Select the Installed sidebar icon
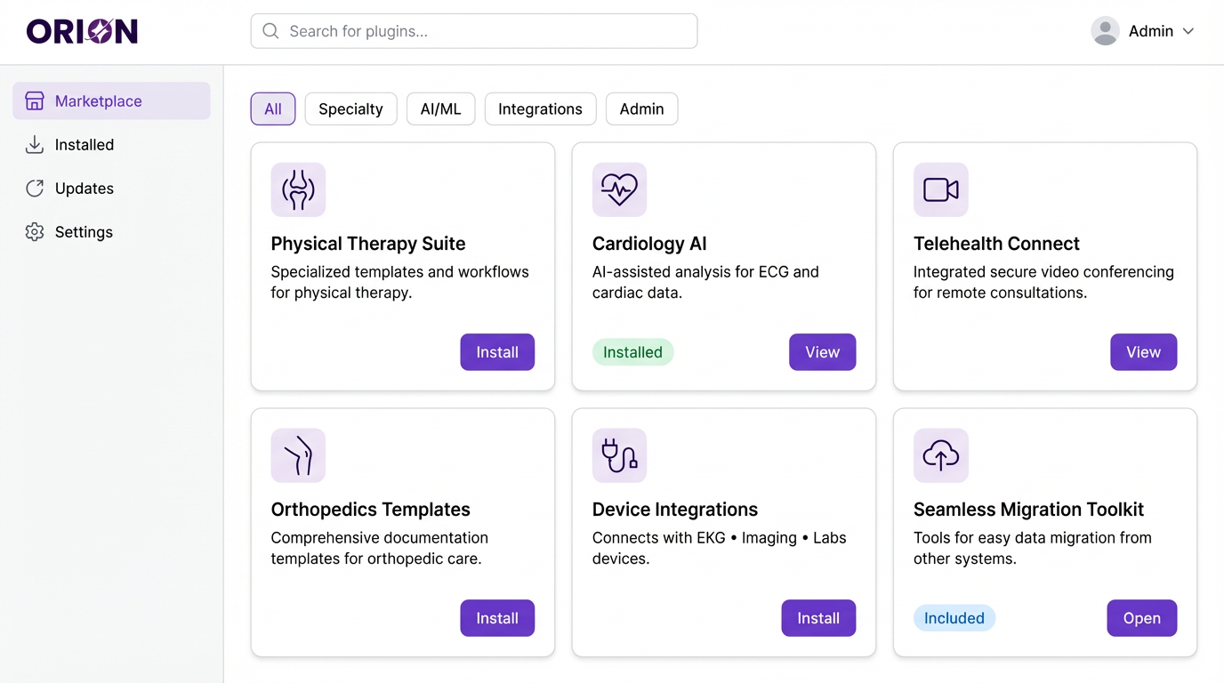The width and height of the screenshot is (1224, 683). (x=33, y=144)
